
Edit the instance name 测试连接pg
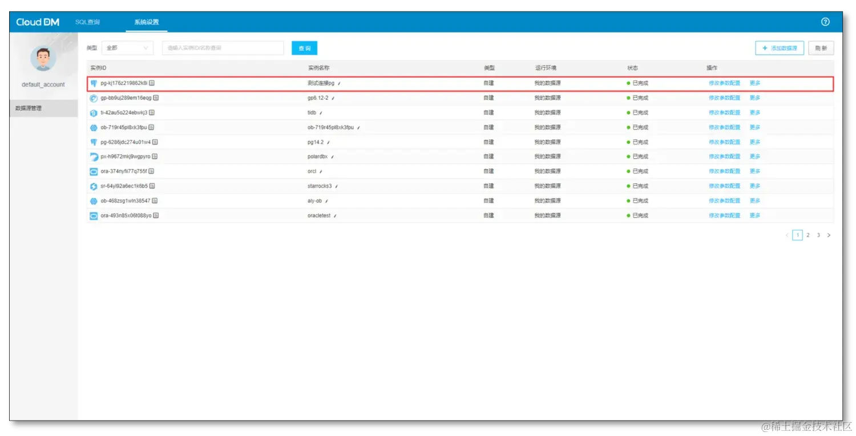tap(339, 84)
